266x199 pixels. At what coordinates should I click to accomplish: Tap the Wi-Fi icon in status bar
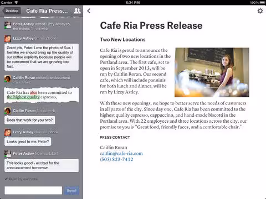17,2
